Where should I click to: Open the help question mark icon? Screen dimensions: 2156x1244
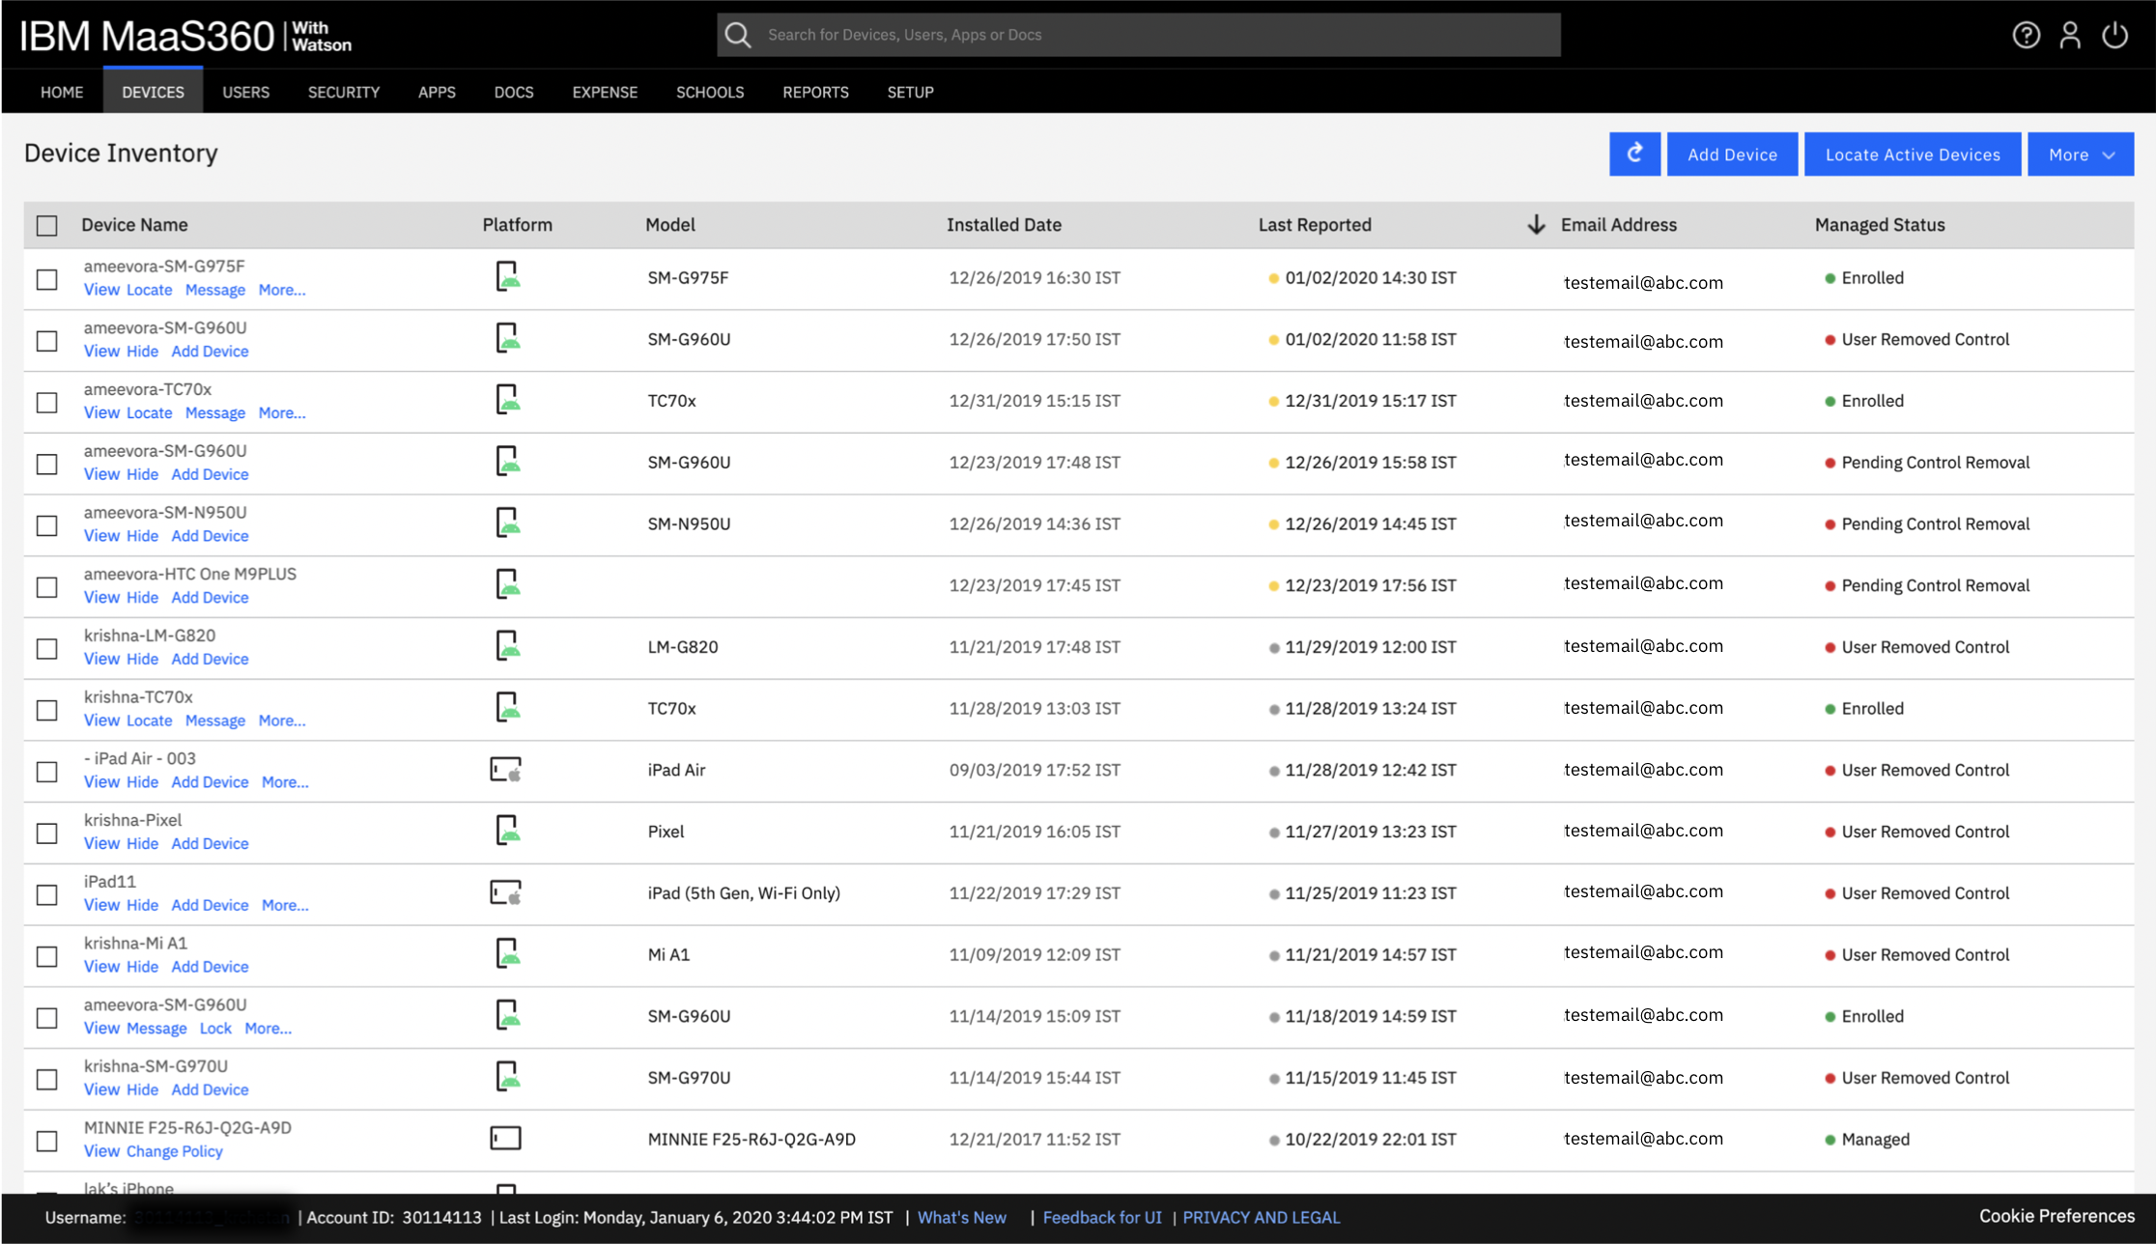pyautogui.click(x=2026, y=36)
